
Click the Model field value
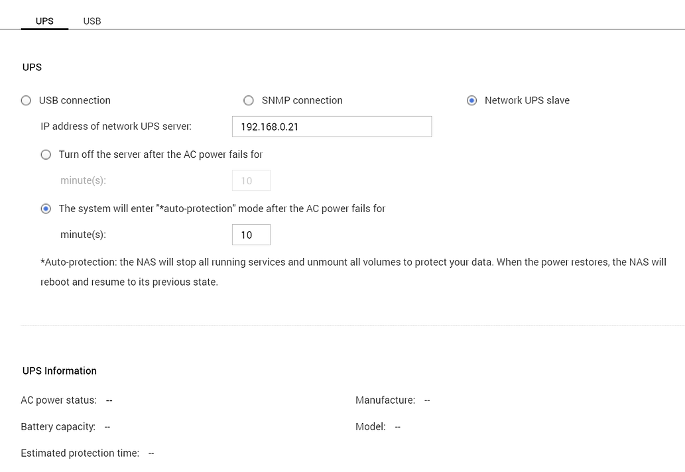tap(397, 426)
